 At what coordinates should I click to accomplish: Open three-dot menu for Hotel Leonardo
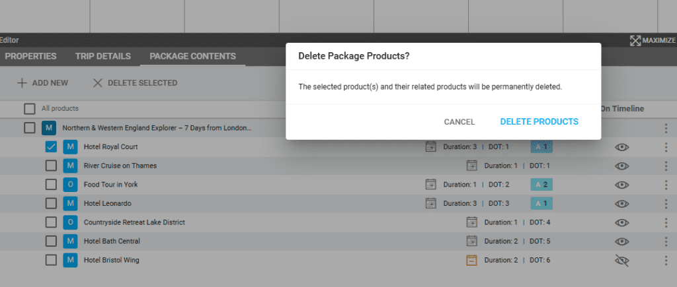click(x=666, y=203)
